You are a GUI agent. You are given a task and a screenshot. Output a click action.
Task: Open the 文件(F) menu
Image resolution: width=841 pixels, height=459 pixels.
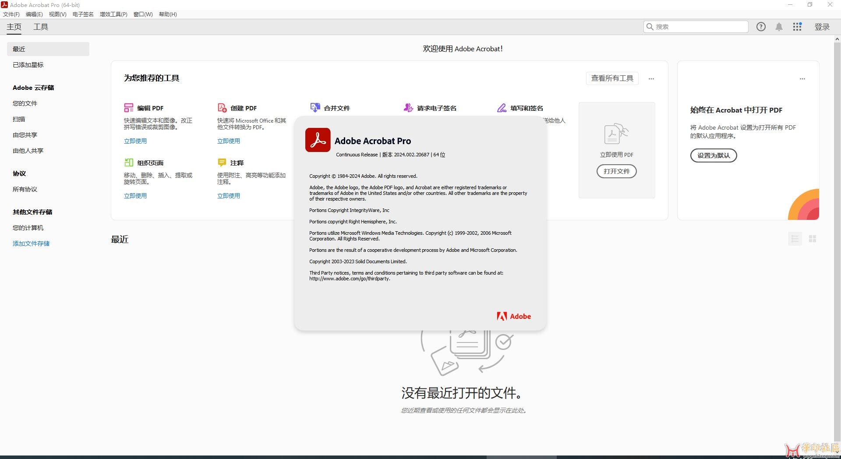coord(11,14)
